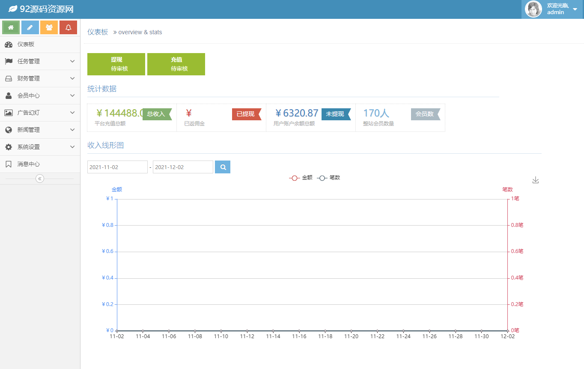
Task: Click the 充值 待审核 green button
Action: coord(176,64)
